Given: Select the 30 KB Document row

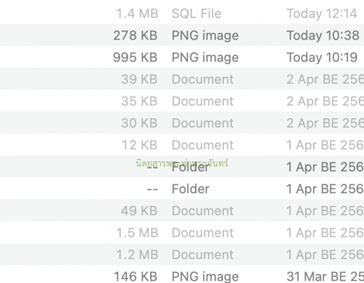Looking at the screenshot, I should (182, 123).
